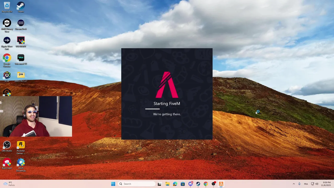This screenshot has width=334, height=188.
Task: Open Microsoft Store from the taskbar
Action: pyautogui.click(x=183, y=184)
